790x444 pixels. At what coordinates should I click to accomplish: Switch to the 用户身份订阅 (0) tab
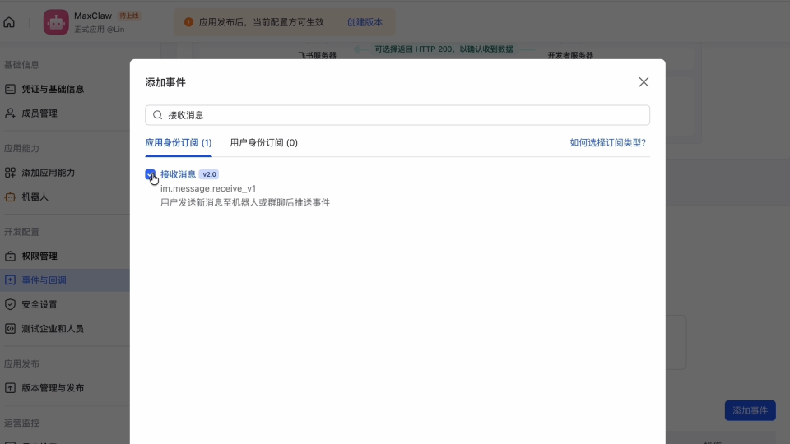[263, 142]
